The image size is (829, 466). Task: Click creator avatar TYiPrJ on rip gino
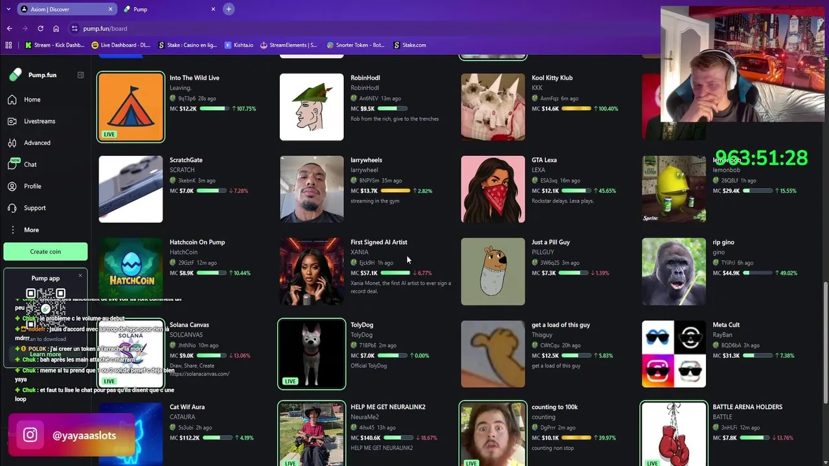tap(716, 263)
